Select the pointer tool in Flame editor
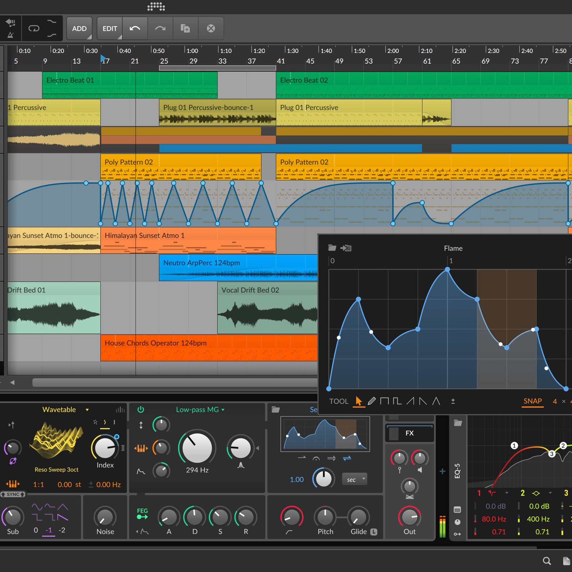This screenshot has width=572, height=572. [x=358, y=401]
